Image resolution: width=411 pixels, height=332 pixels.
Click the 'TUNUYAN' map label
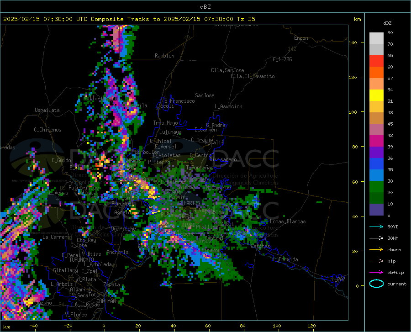tap(106, 301)
